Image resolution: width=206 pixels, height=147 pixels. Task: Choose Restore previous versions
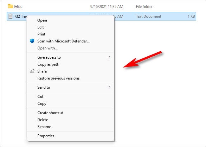(58, 78)
